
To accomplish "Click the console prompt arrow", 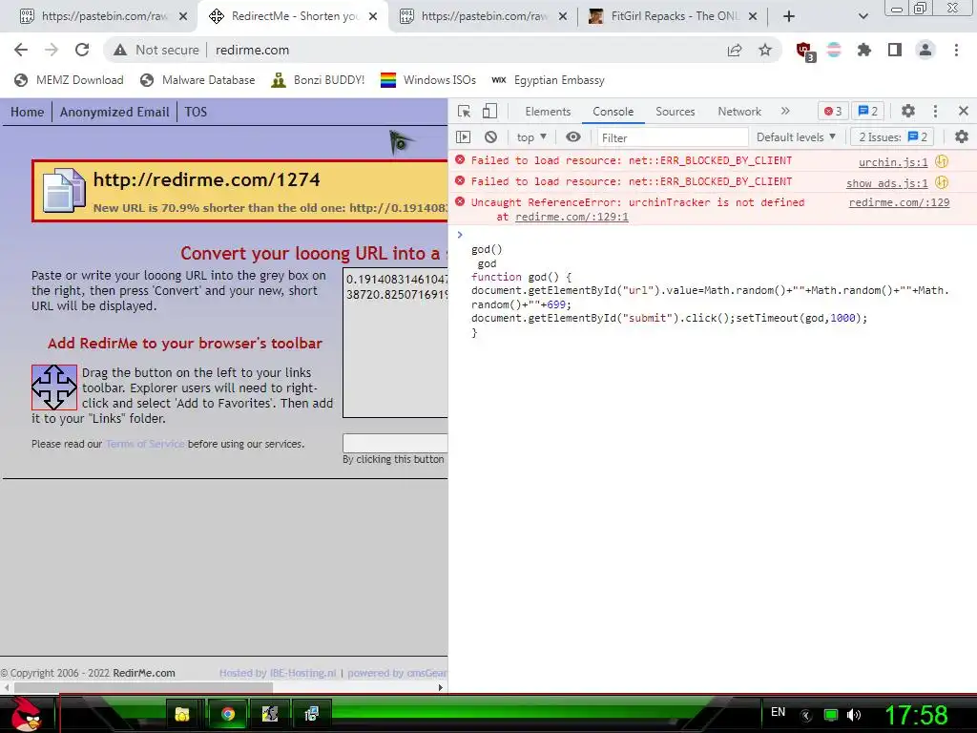I will (460, 235).
